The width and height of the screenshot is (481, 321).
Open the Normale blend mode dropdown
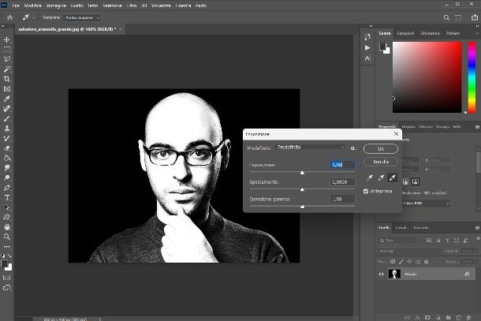point(409,251)
